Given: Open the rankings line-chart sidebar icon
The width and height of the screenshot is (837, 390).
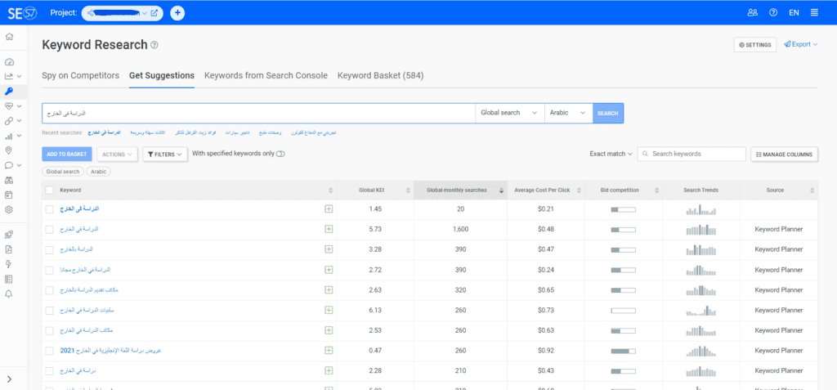Looking at the screenshot, I should [x=9, y=76].
